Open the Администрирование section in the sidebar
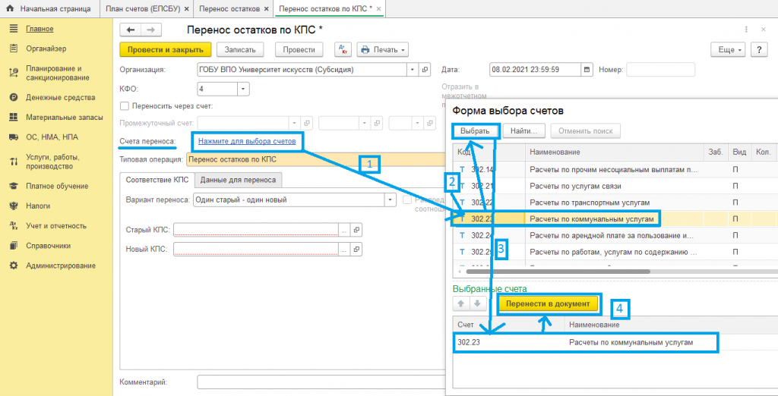The image size is (778, 396). [x=61, y=266]
